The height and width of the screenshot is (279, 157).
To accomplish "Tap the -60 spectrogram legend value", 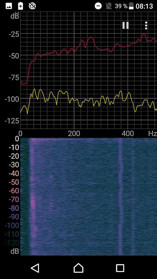I will 14,191.
